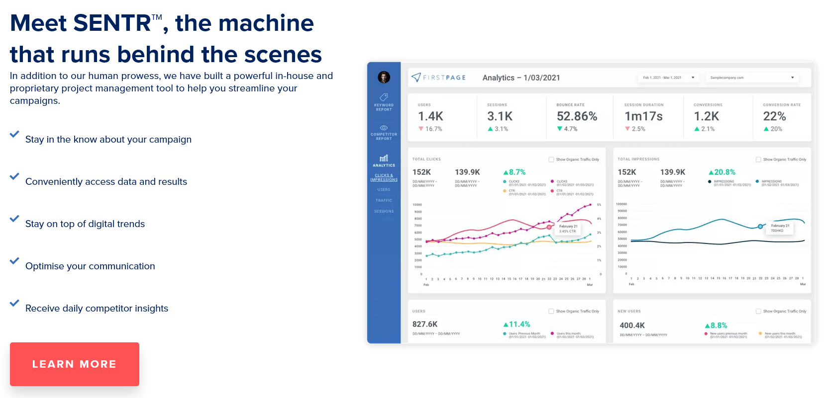Click the Users red down arrow indicator
The image size is (825, 398).
pos(421,129)
